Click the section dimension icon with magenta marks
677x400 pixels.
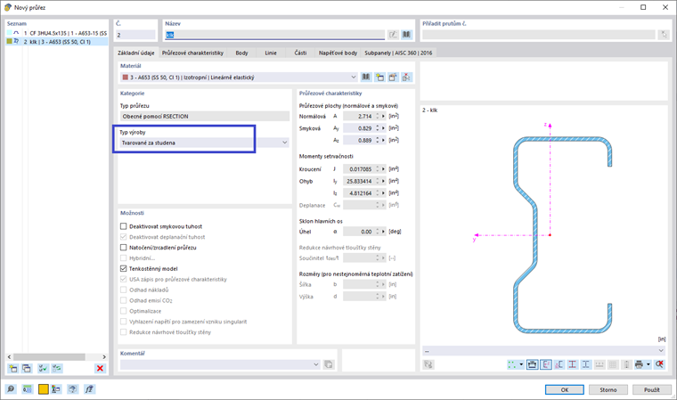click(559, 364)
